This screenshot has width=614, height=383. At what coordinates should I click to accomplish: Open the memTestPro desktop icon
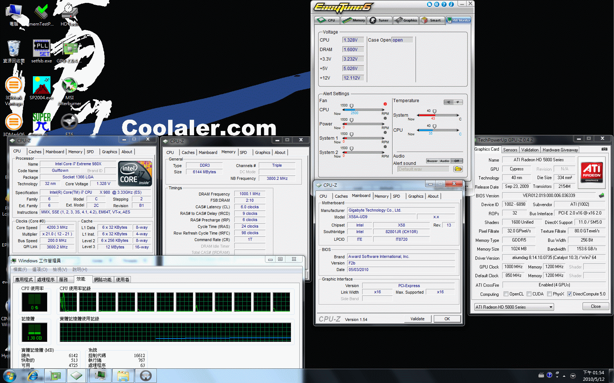click(x=41, y=15)
